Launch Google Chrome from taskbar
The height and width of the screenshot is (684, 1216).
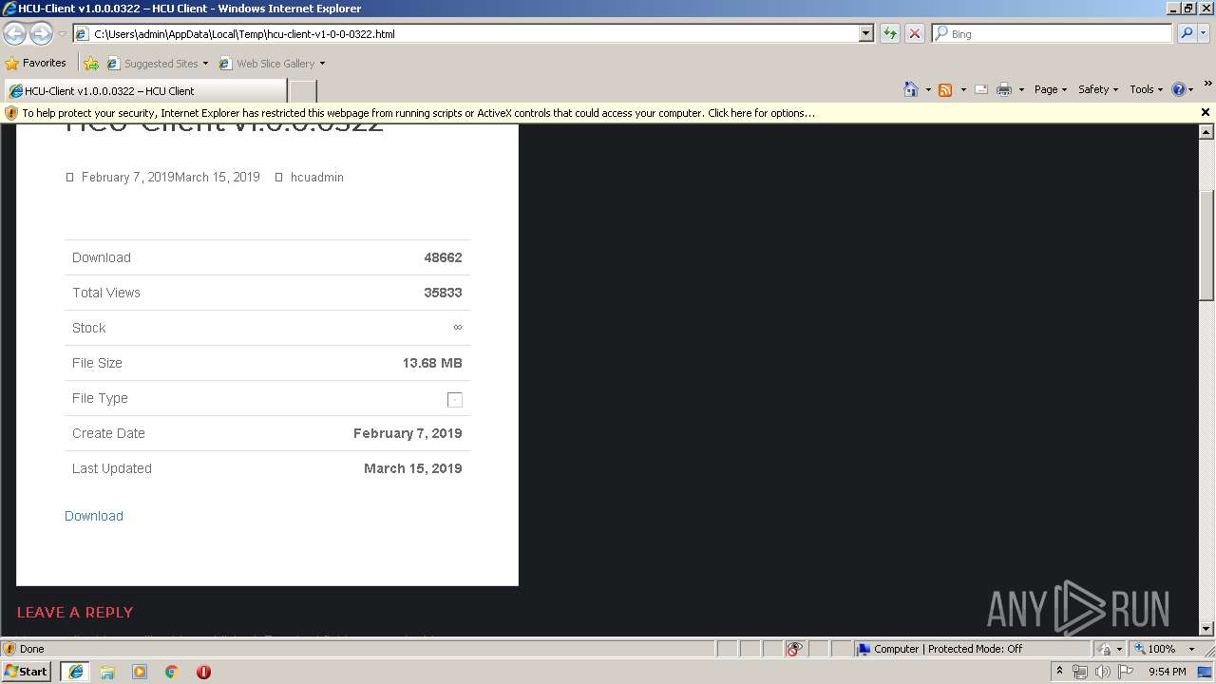172,672
